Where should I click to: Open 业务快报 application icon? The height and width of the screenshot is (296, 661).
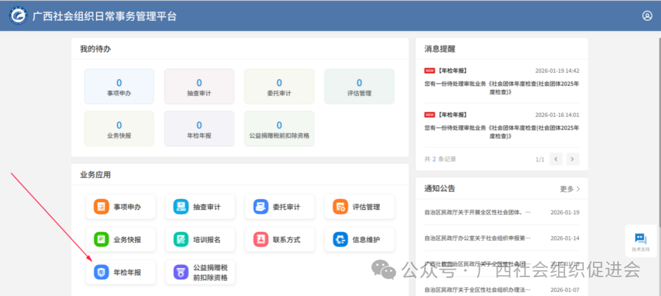pyautogui.click(x=102, y=240)
